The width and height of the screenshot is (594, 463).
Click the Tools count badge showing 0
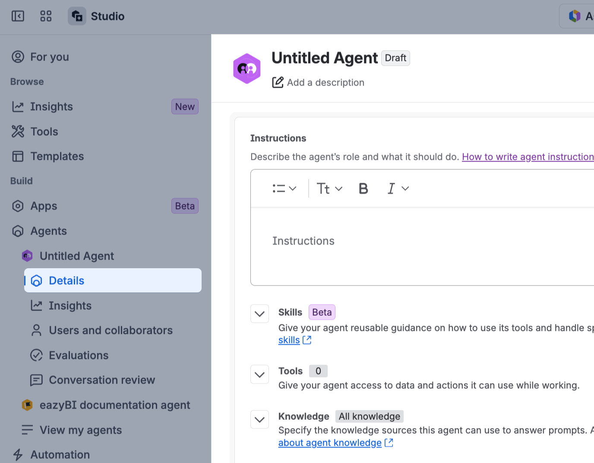tap(318, 371)
